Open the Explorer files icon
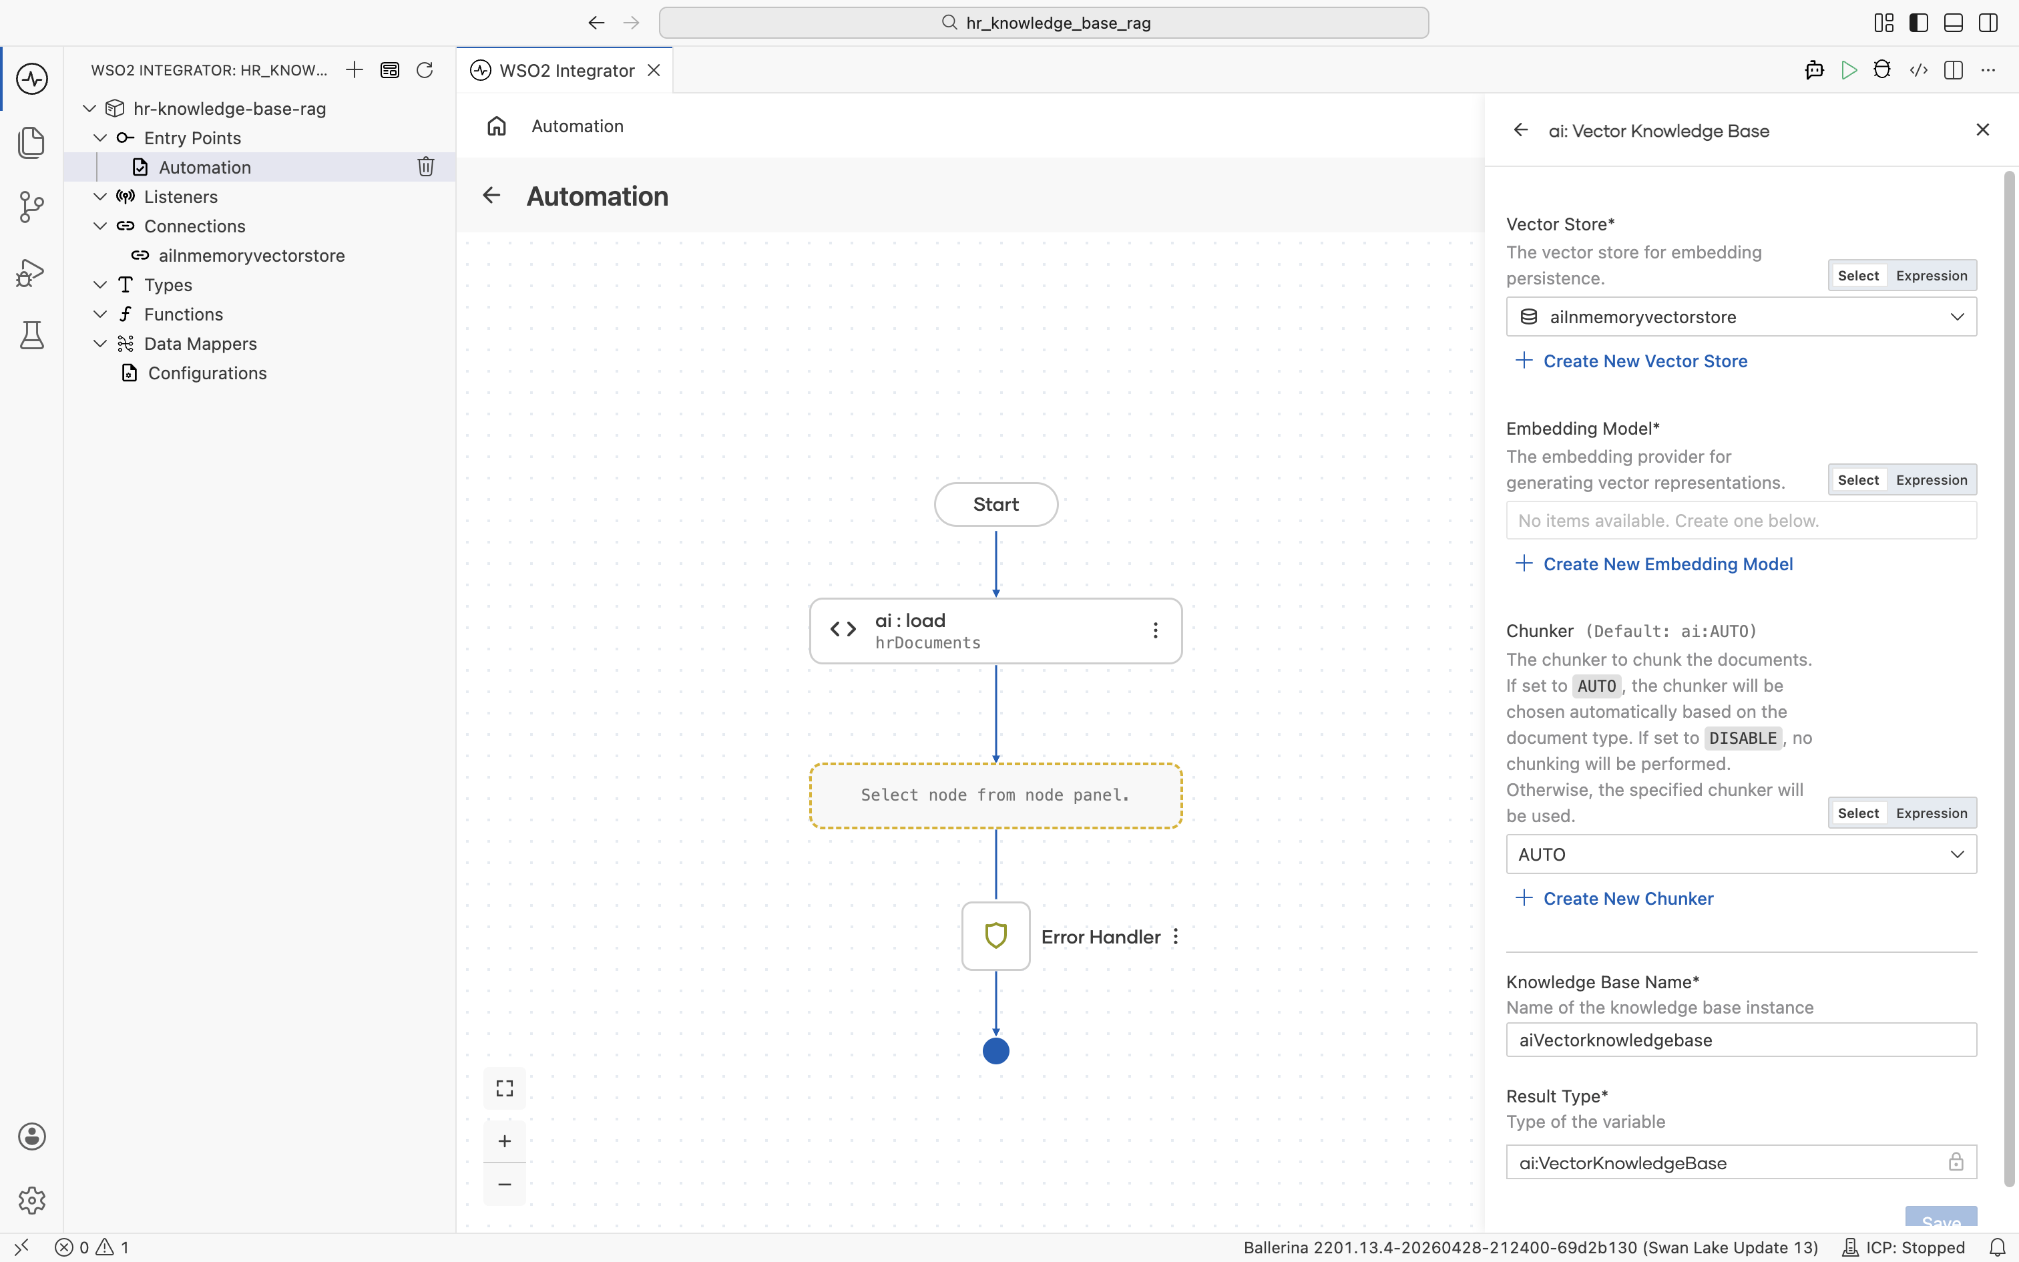 (x=31, y=143)
